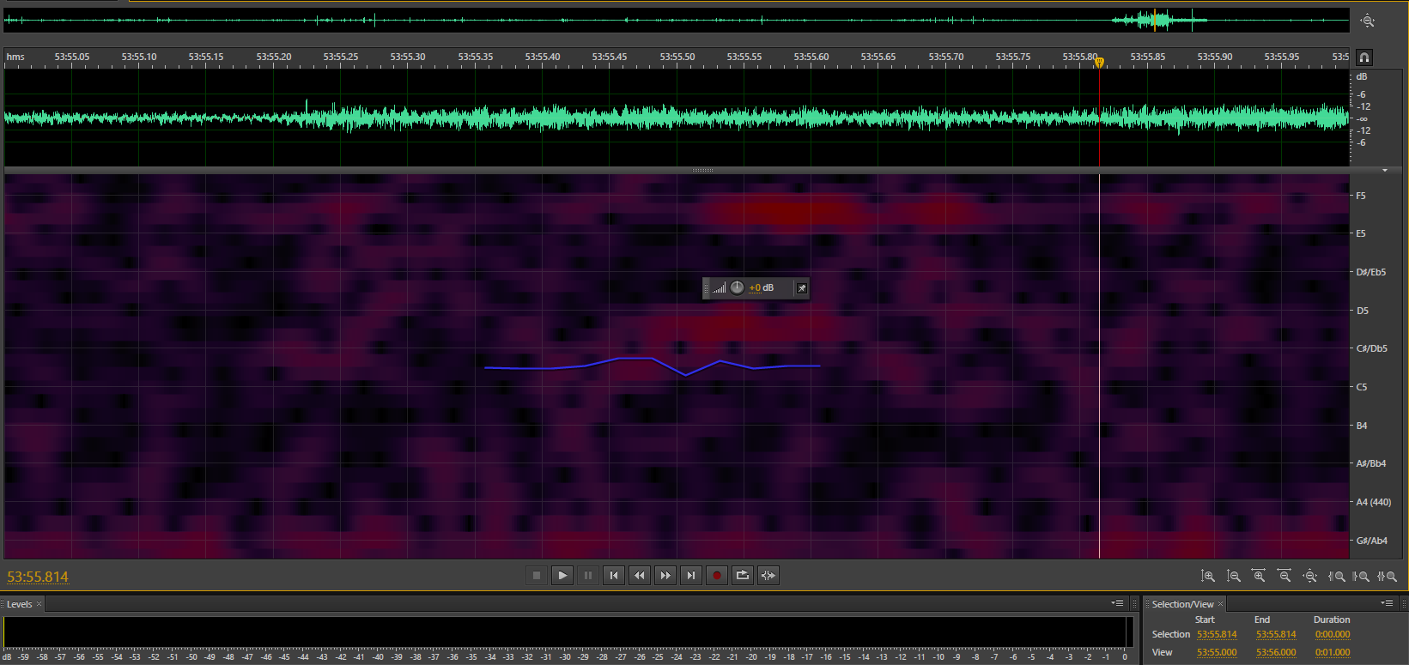Click the red Record button
The height and width of the screenshot is (665, 1409).
(717, 576)
